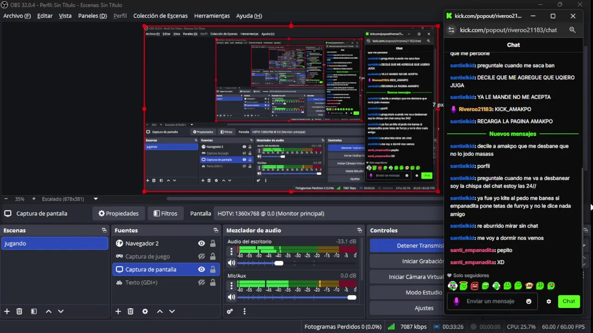Select the Navegador 2 source row
Image resolution: width=593 pixels, height=333 pixels.
point(166,243)
